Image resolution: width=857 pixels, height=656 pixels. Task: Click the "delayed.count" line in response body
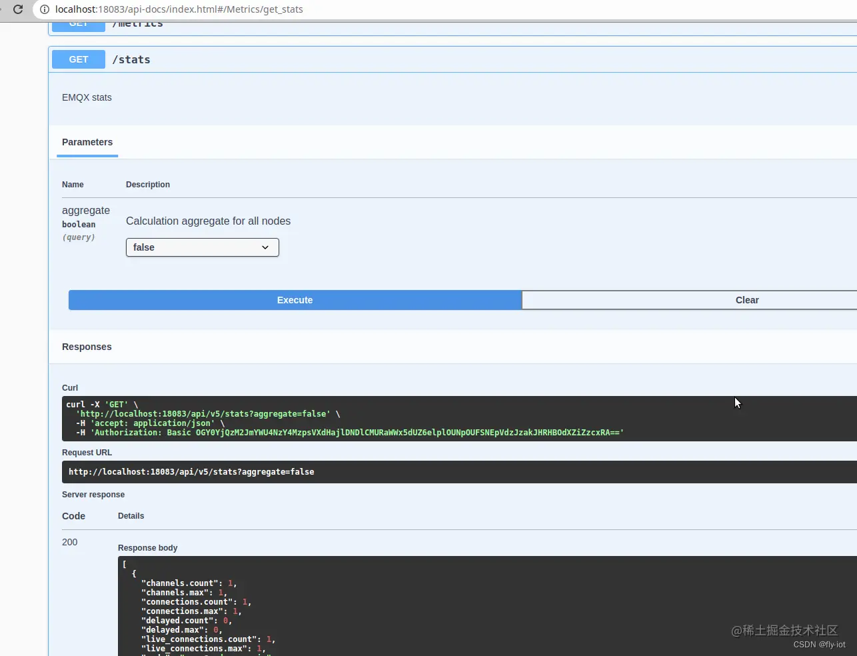(x=187, y=621)
